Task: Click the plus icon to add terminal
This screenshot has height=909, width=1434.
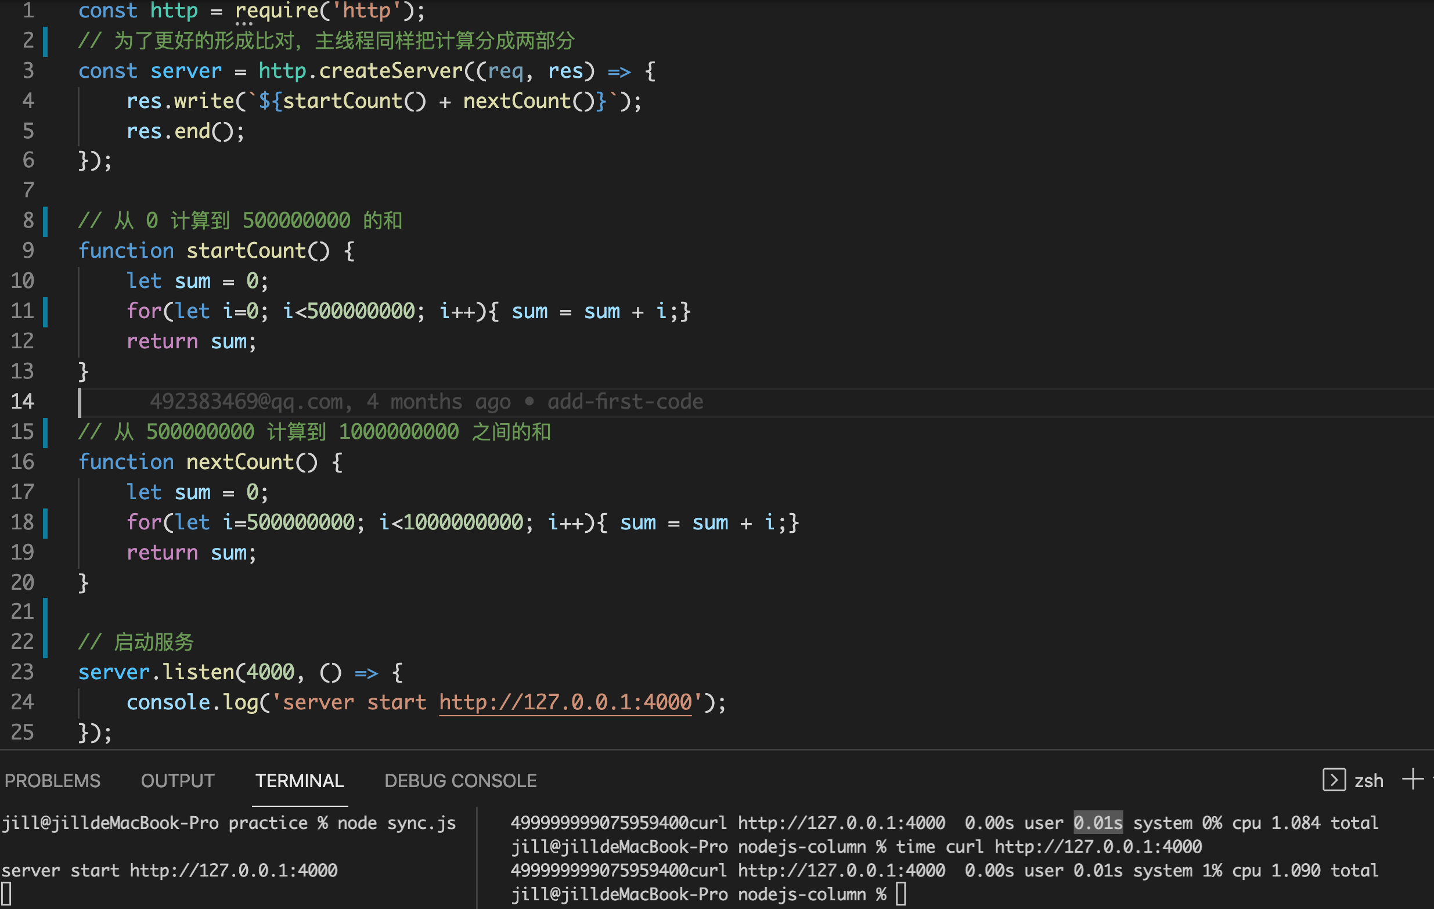Action: coord(1412,778)
